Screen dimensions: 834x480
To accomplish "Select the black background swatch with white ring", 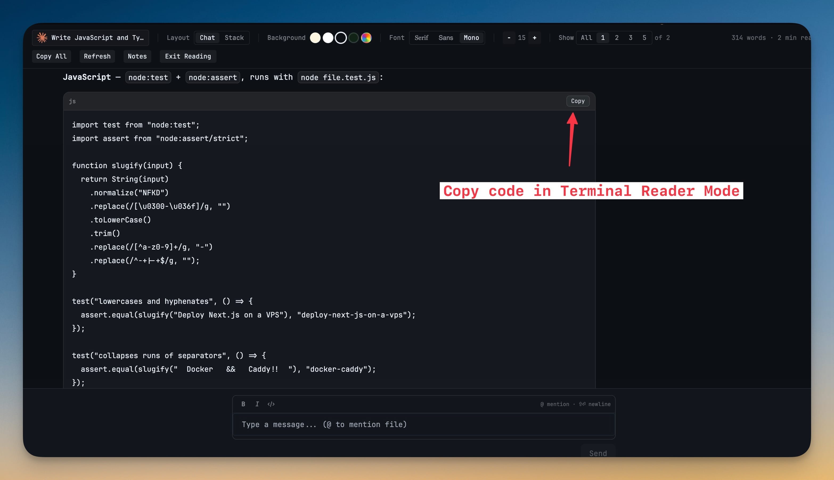I will (341, 38).
